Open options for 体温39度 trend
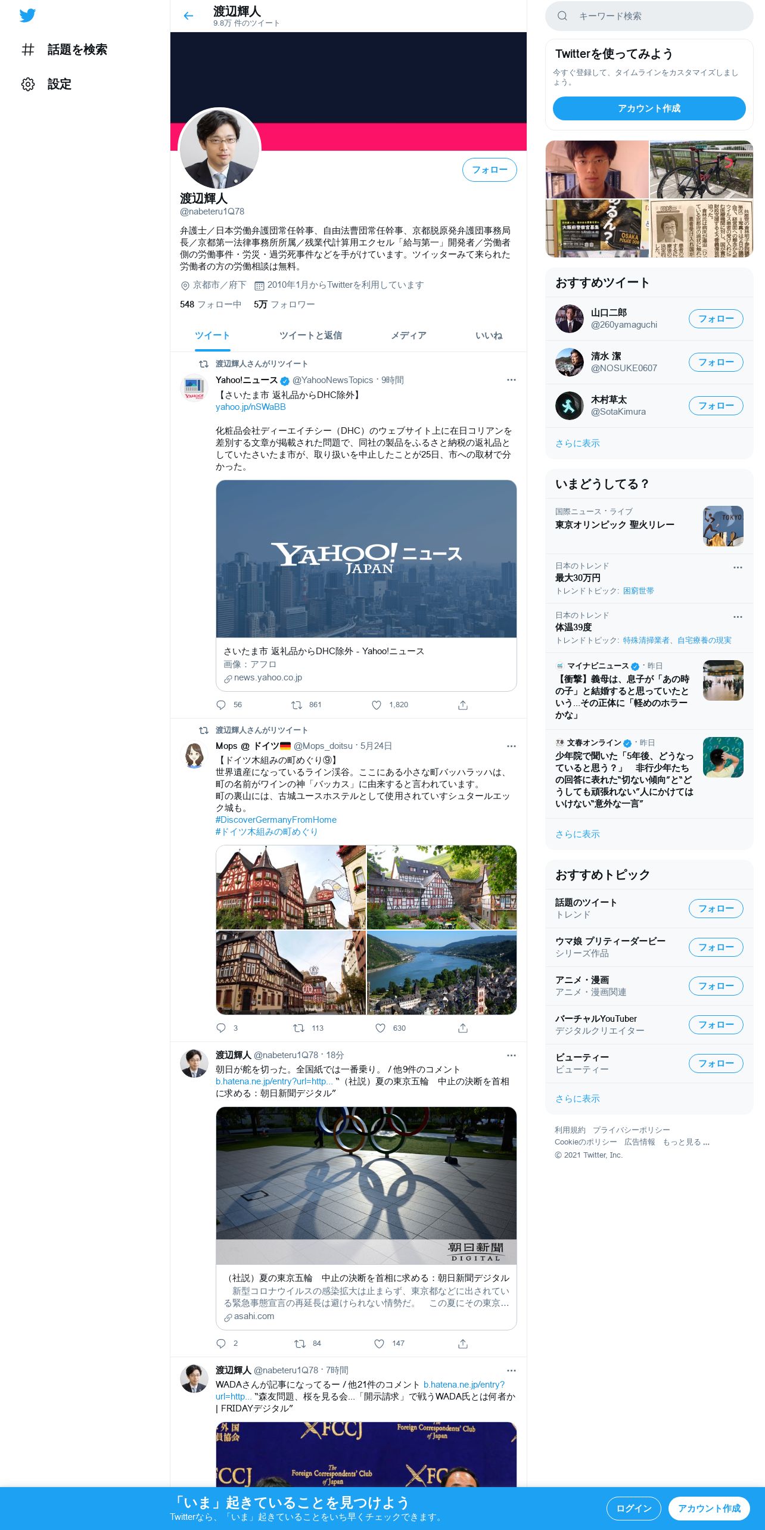The image size is (765, 1530). tap(738, 617)
